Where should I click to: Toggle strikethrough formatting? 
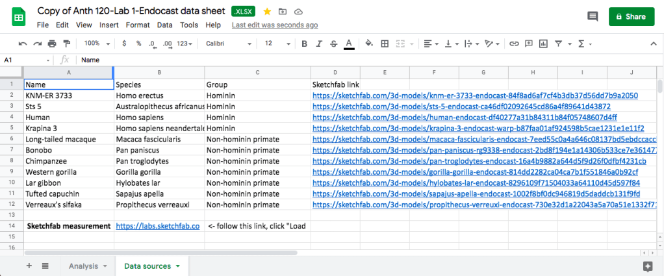333,44
